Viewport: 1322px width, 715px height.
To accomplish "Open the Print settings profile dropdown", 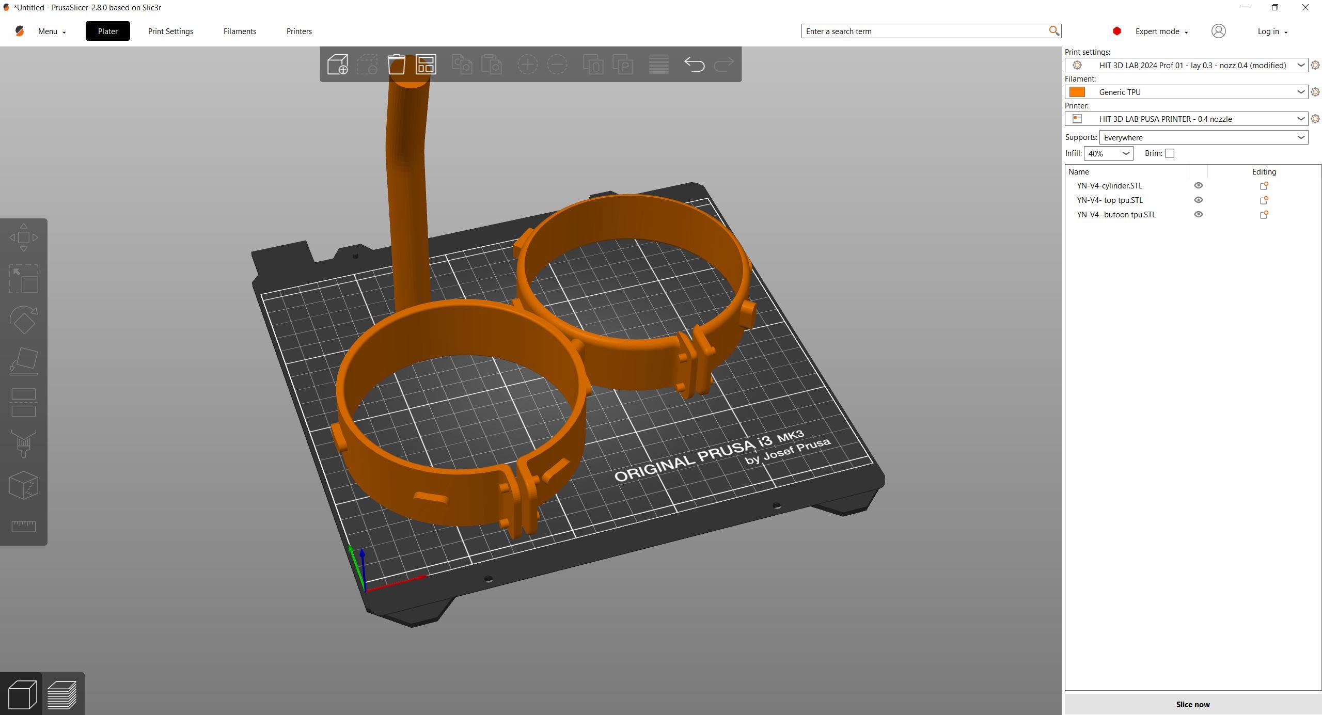I will [1186, 65].
